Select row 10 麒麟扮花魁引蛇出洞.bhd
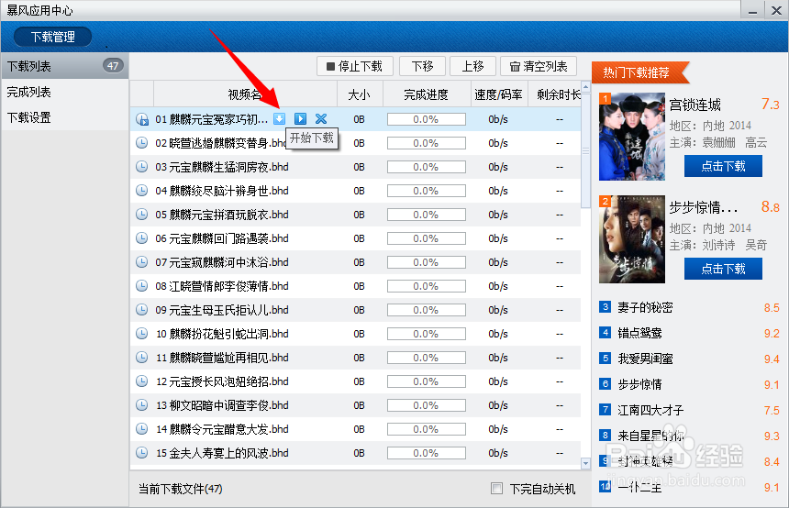The height and width of the screenshot is (508, 789). pyautogui.click(x=355, y=334)
